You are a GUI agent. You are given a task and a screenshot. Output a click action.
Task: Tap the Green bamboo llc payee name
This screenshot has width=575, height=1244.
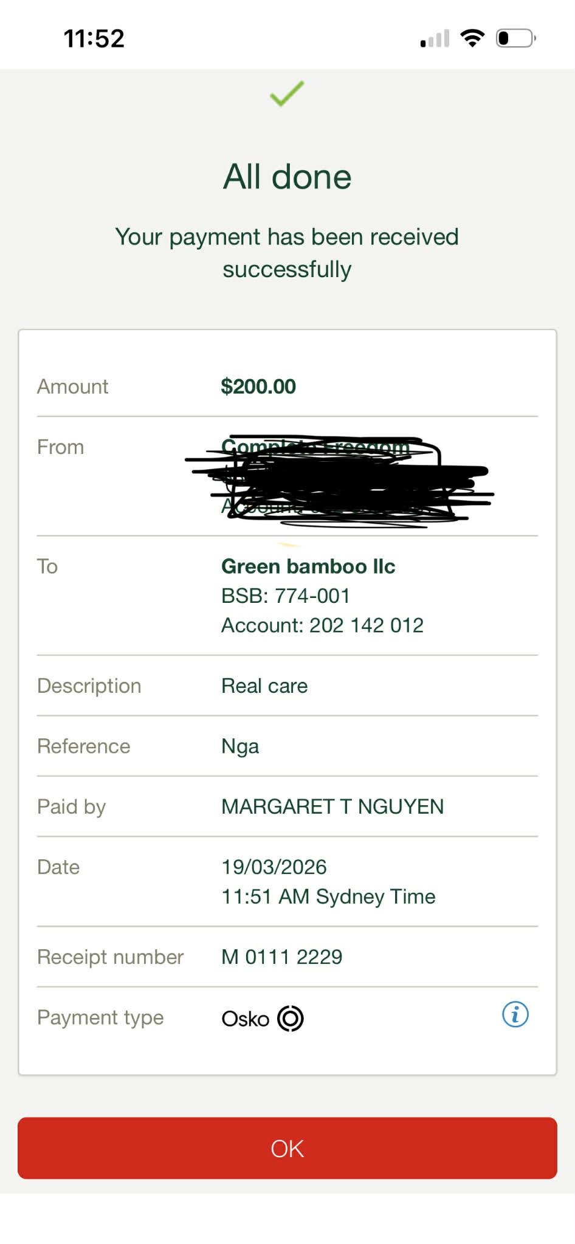click(308, 566)
